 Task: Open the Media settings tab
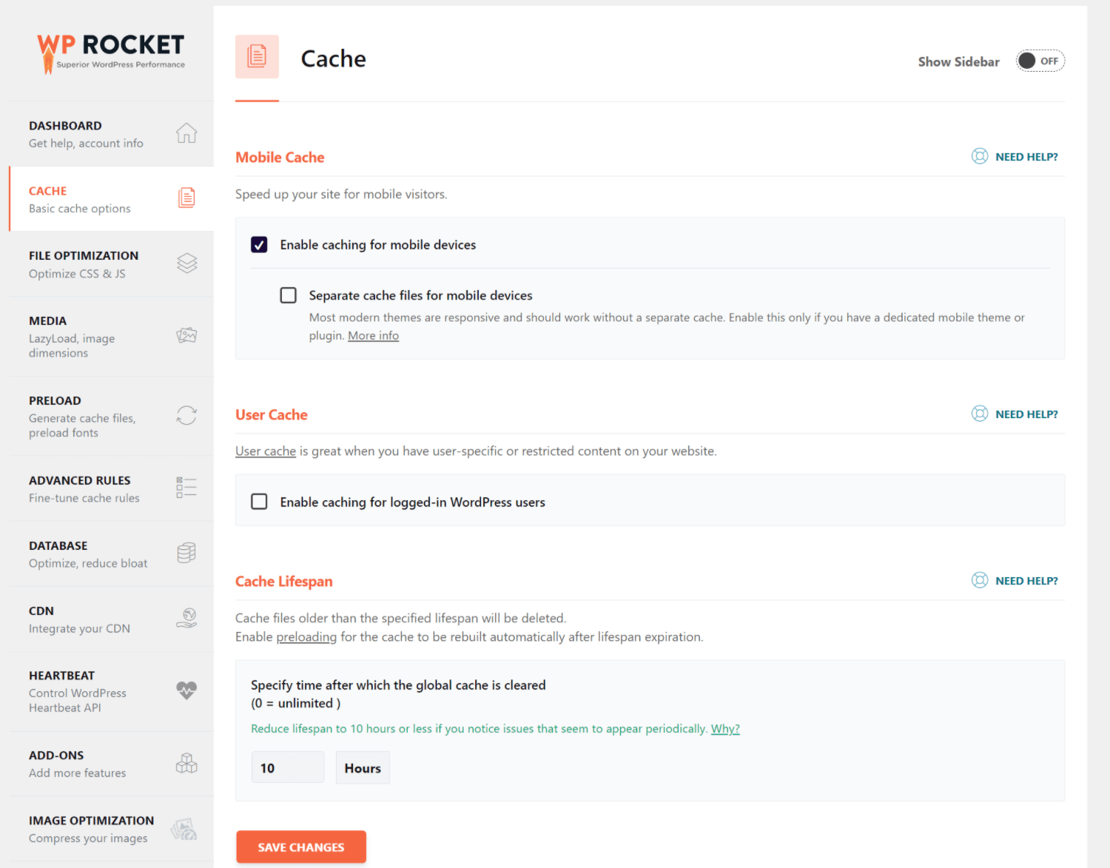click(x=111, y=337)
